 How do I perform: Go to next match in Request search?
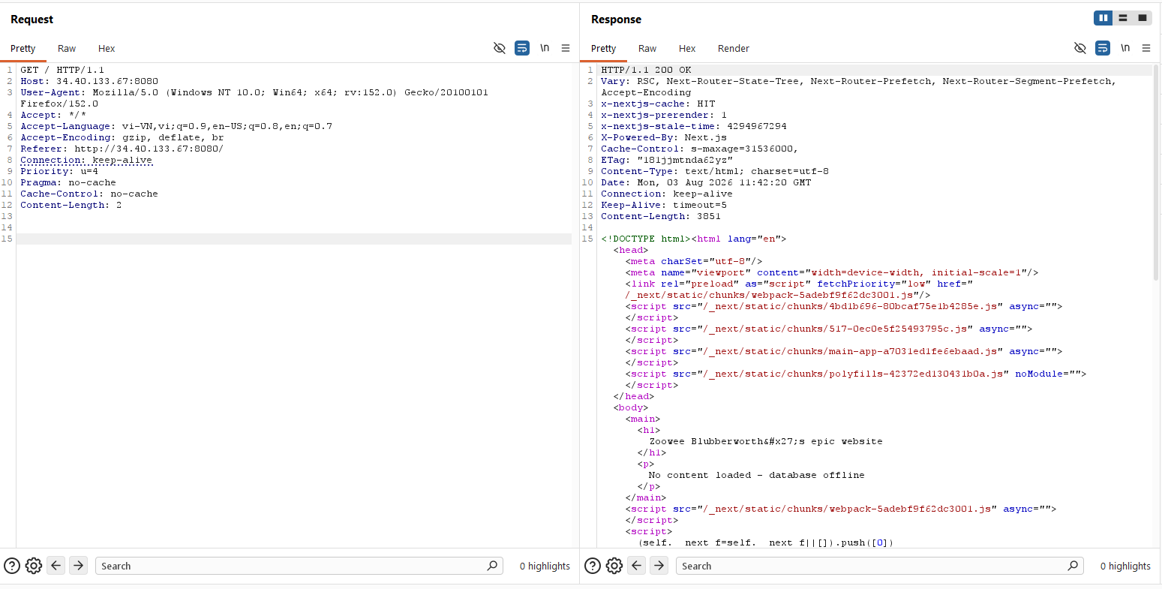[79, 566]
